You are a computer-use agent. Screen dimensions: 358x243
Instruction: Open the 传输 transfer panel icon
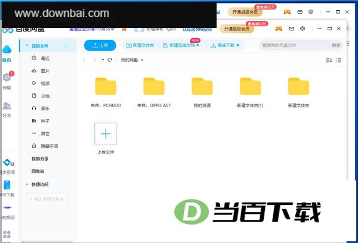click(7, 78)
